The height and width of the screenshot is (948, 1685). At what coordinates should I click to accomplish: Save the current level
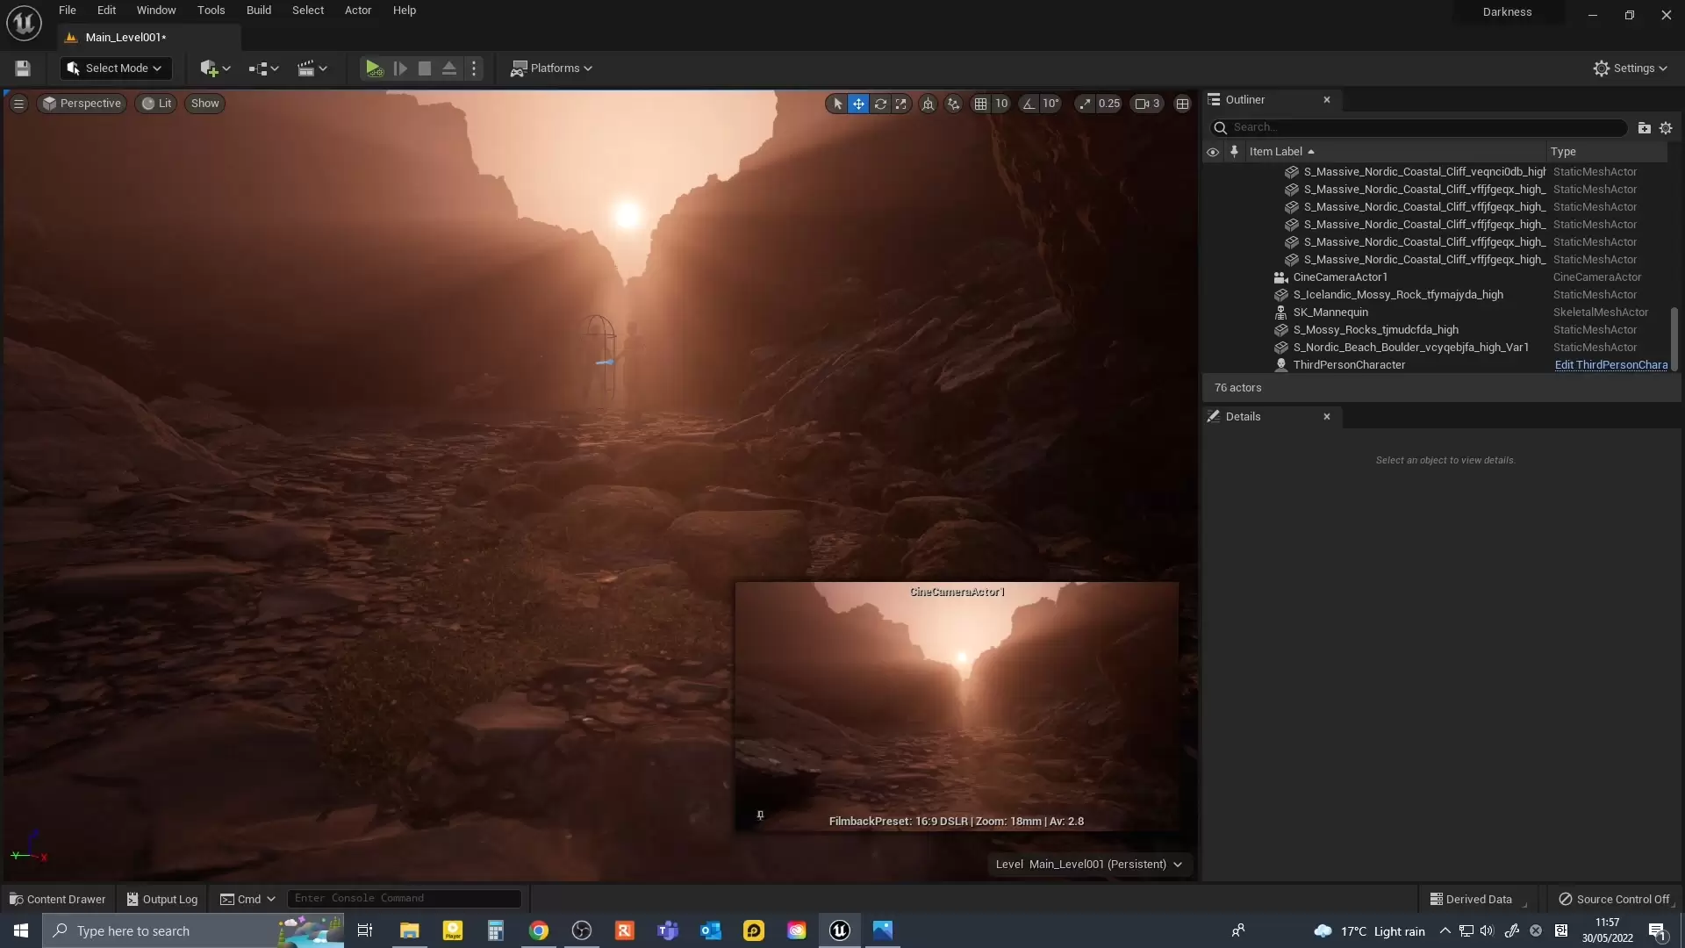pyautogui.click(x=23, y=68)
